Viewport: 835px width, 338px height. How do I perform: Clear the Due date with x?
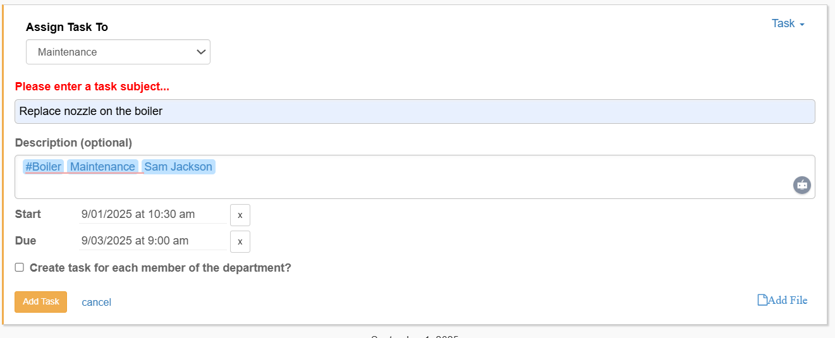[240, 241]
